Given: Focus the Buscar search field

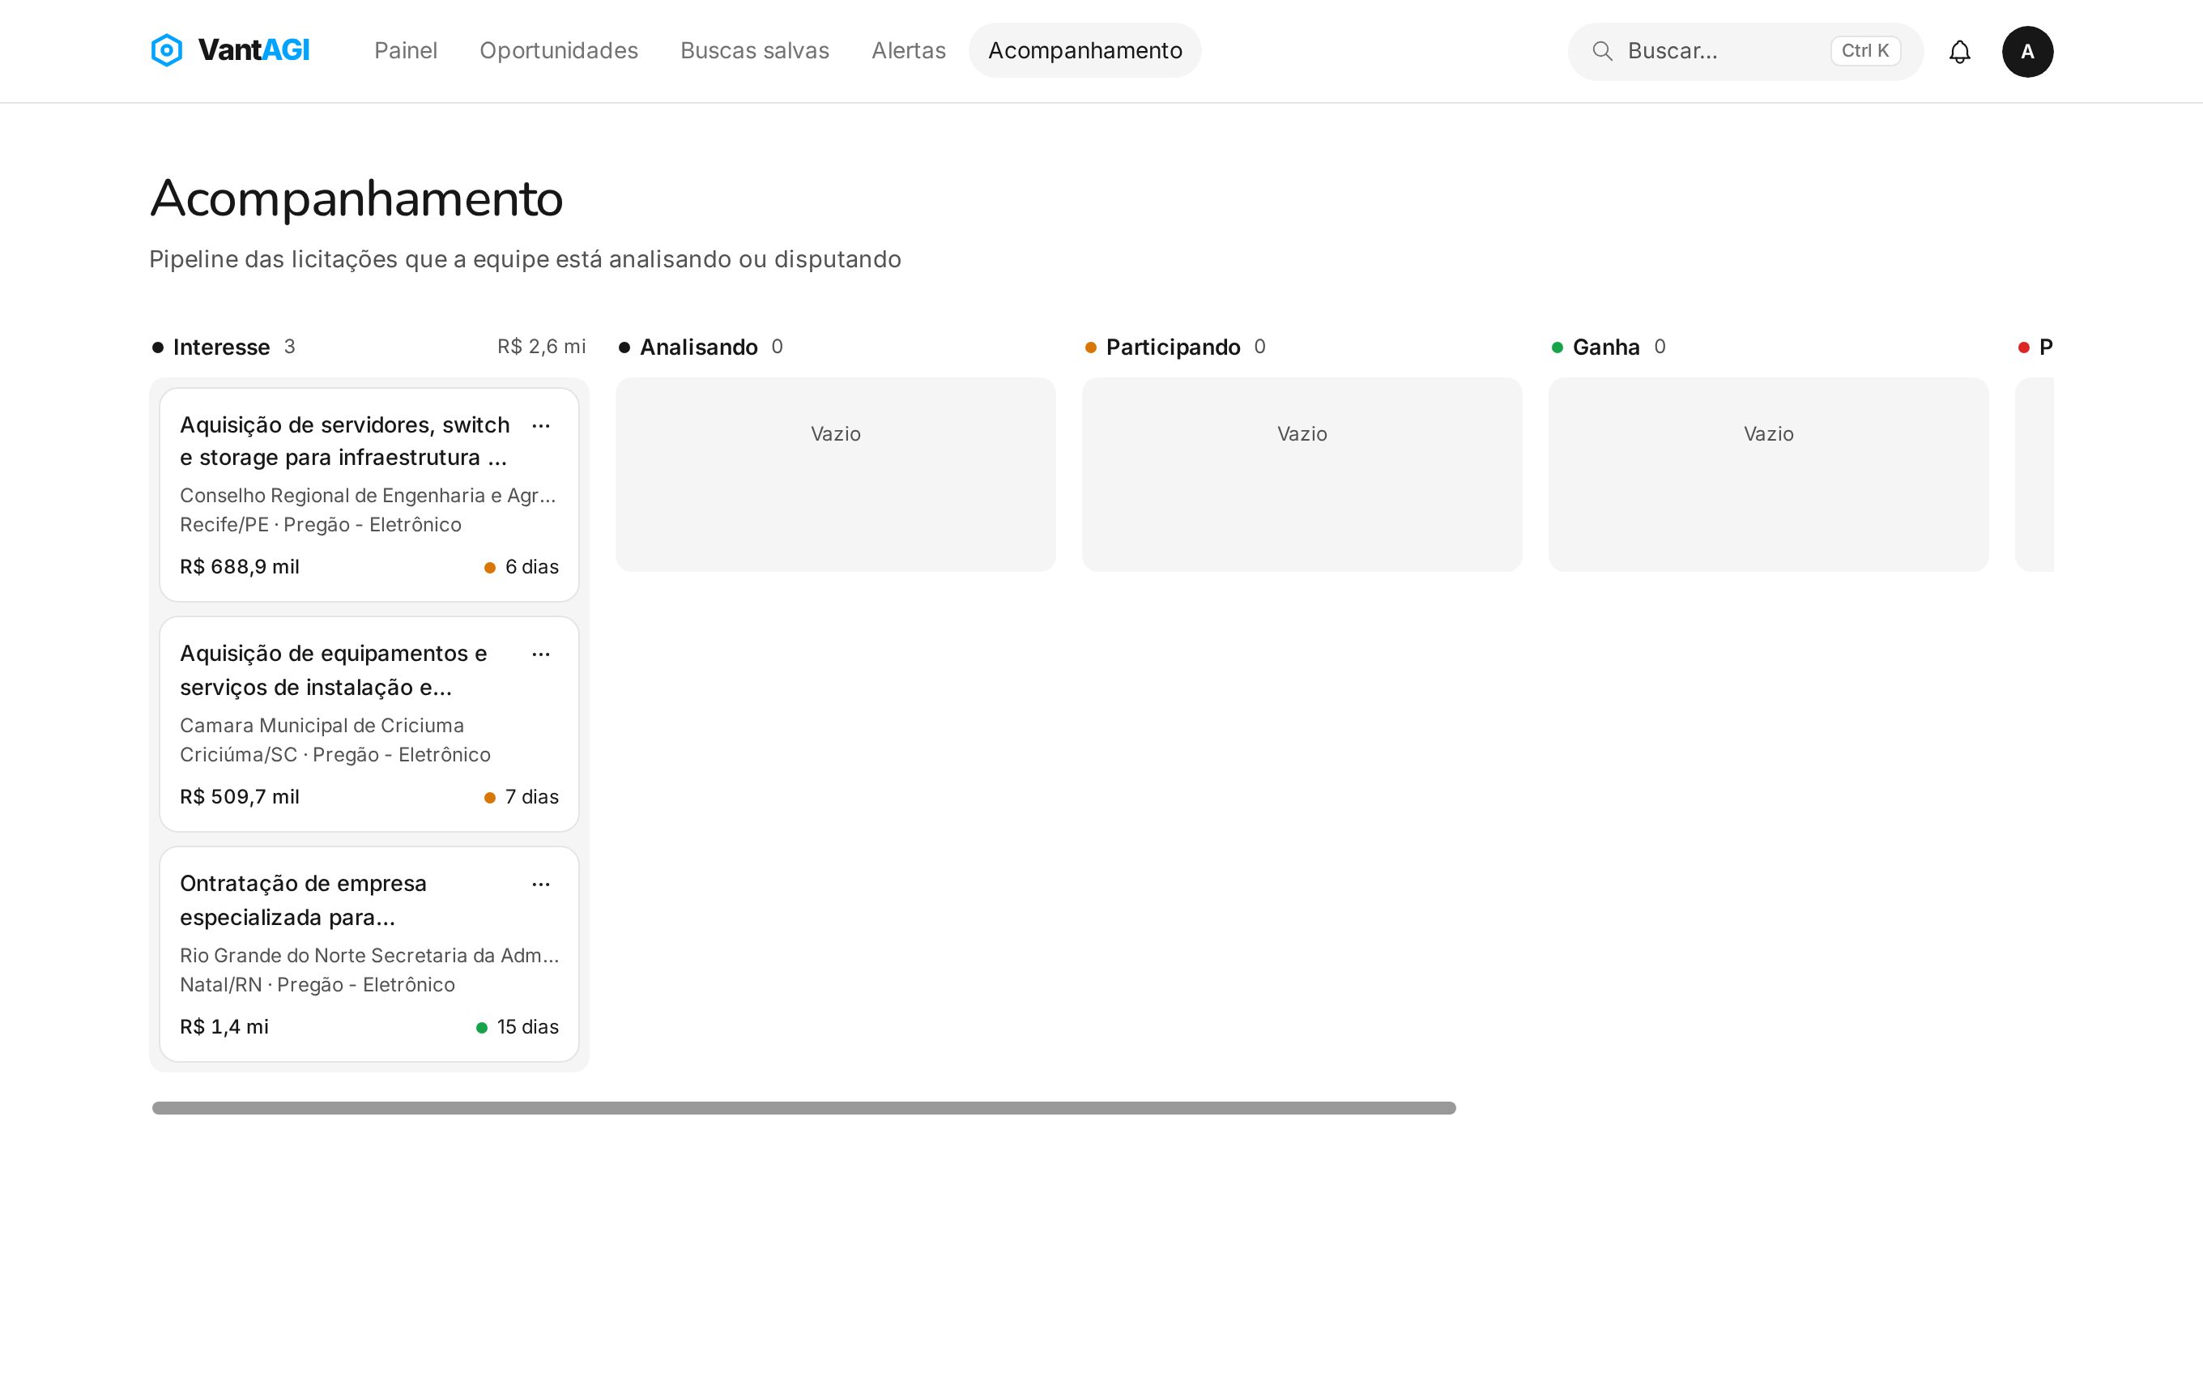Looking at the screenshot, I should click(1745, 51).
